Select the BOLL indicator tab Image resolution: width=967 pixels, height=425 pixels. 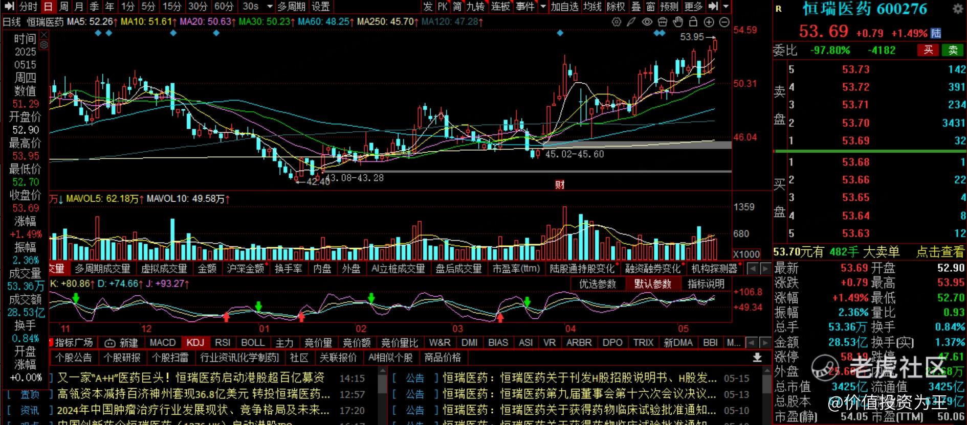coord(253,343)
